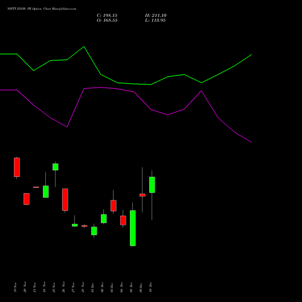
Task: Click the close value 'C: 198.15'
Action: coord(107,16)
